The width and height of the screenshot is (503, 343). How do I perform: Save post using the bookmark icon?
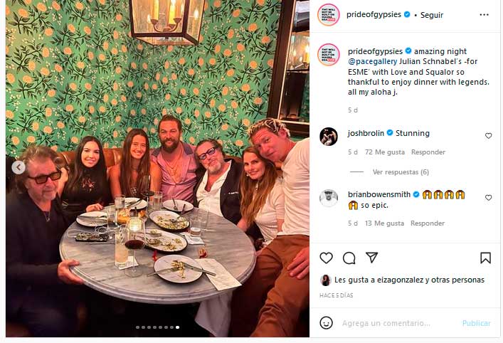[x=485, y=258]
